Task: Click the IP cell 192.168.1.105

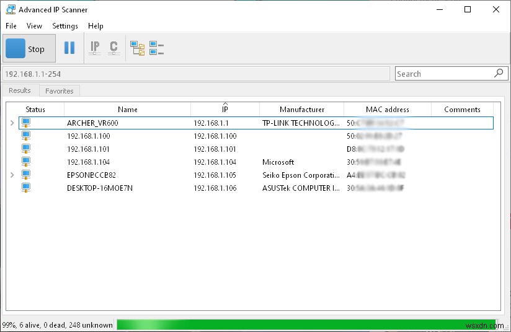Action: (215, 175)
